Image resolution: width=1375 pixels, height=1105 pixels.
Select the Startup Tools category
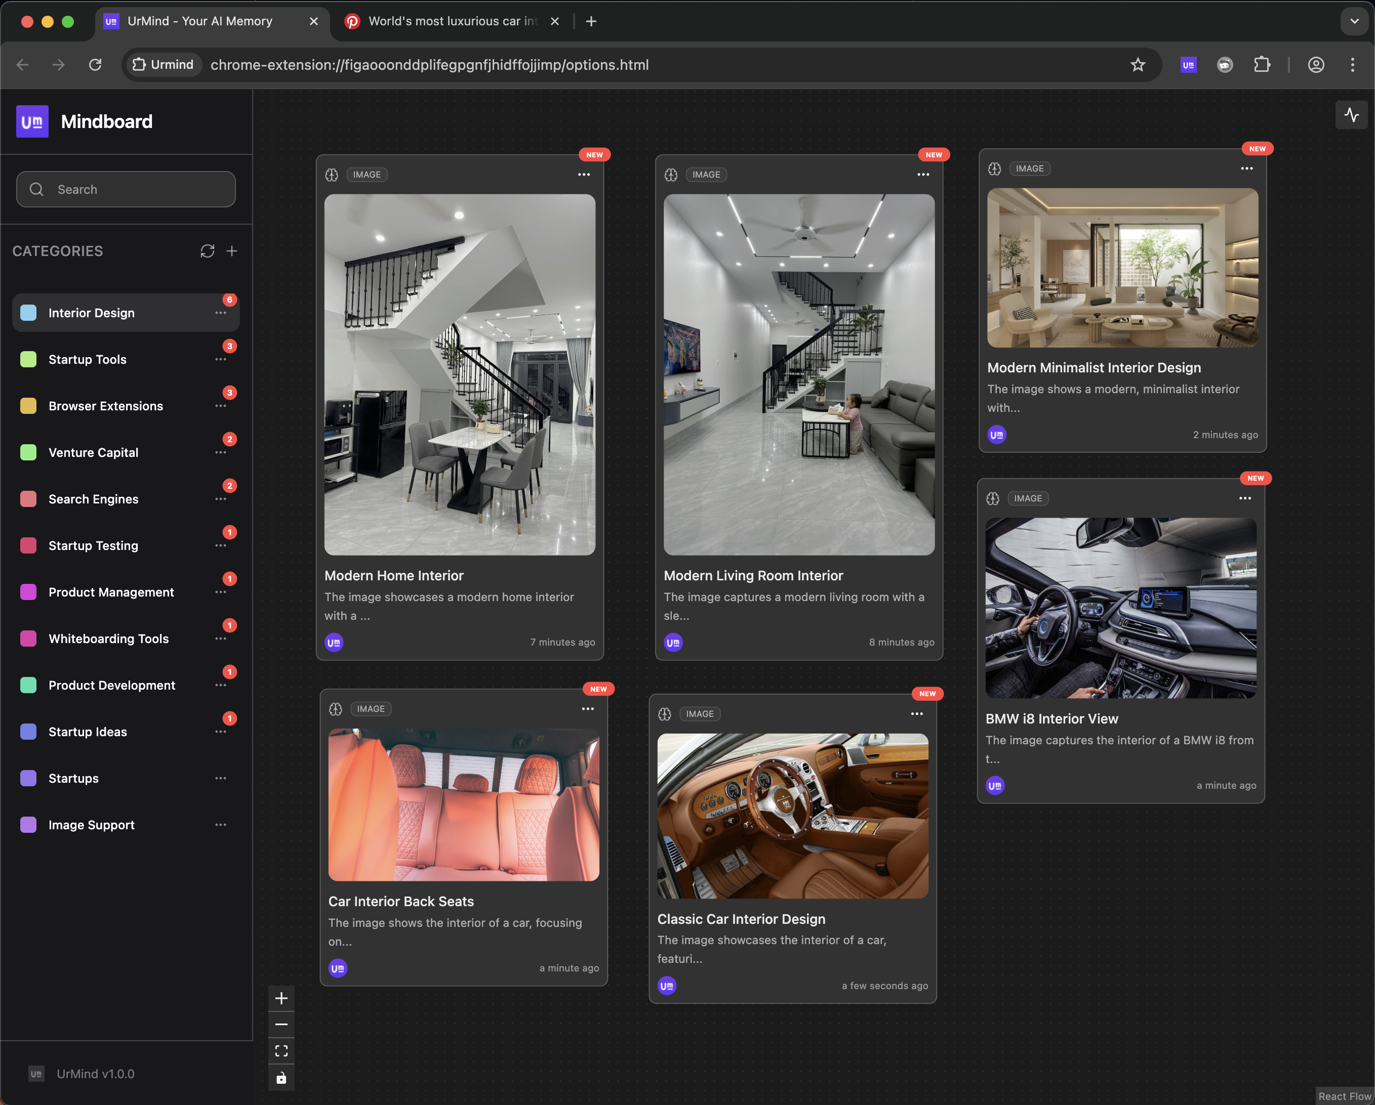(88, 359)
